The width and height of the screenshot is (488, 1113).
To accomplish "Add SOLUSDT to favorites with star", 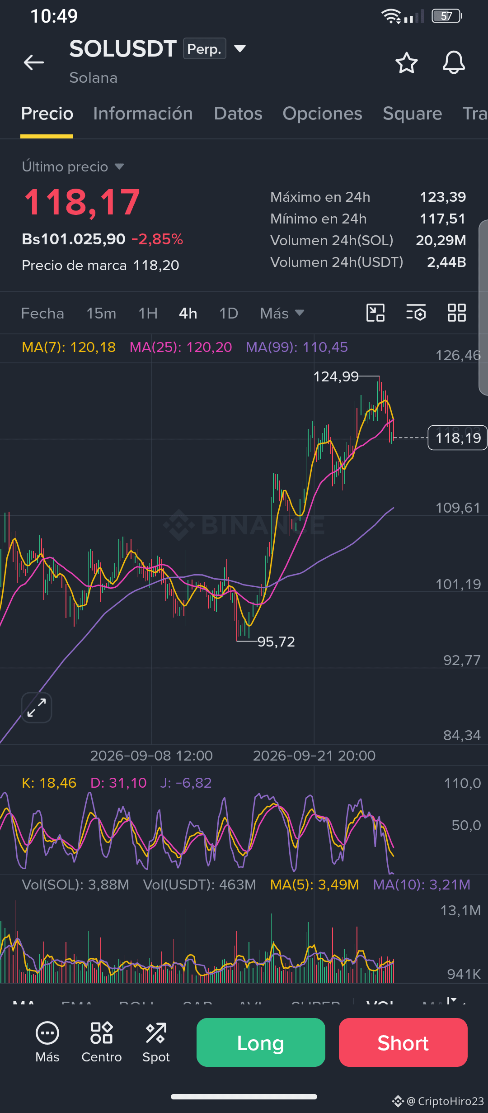I will 406,62.
